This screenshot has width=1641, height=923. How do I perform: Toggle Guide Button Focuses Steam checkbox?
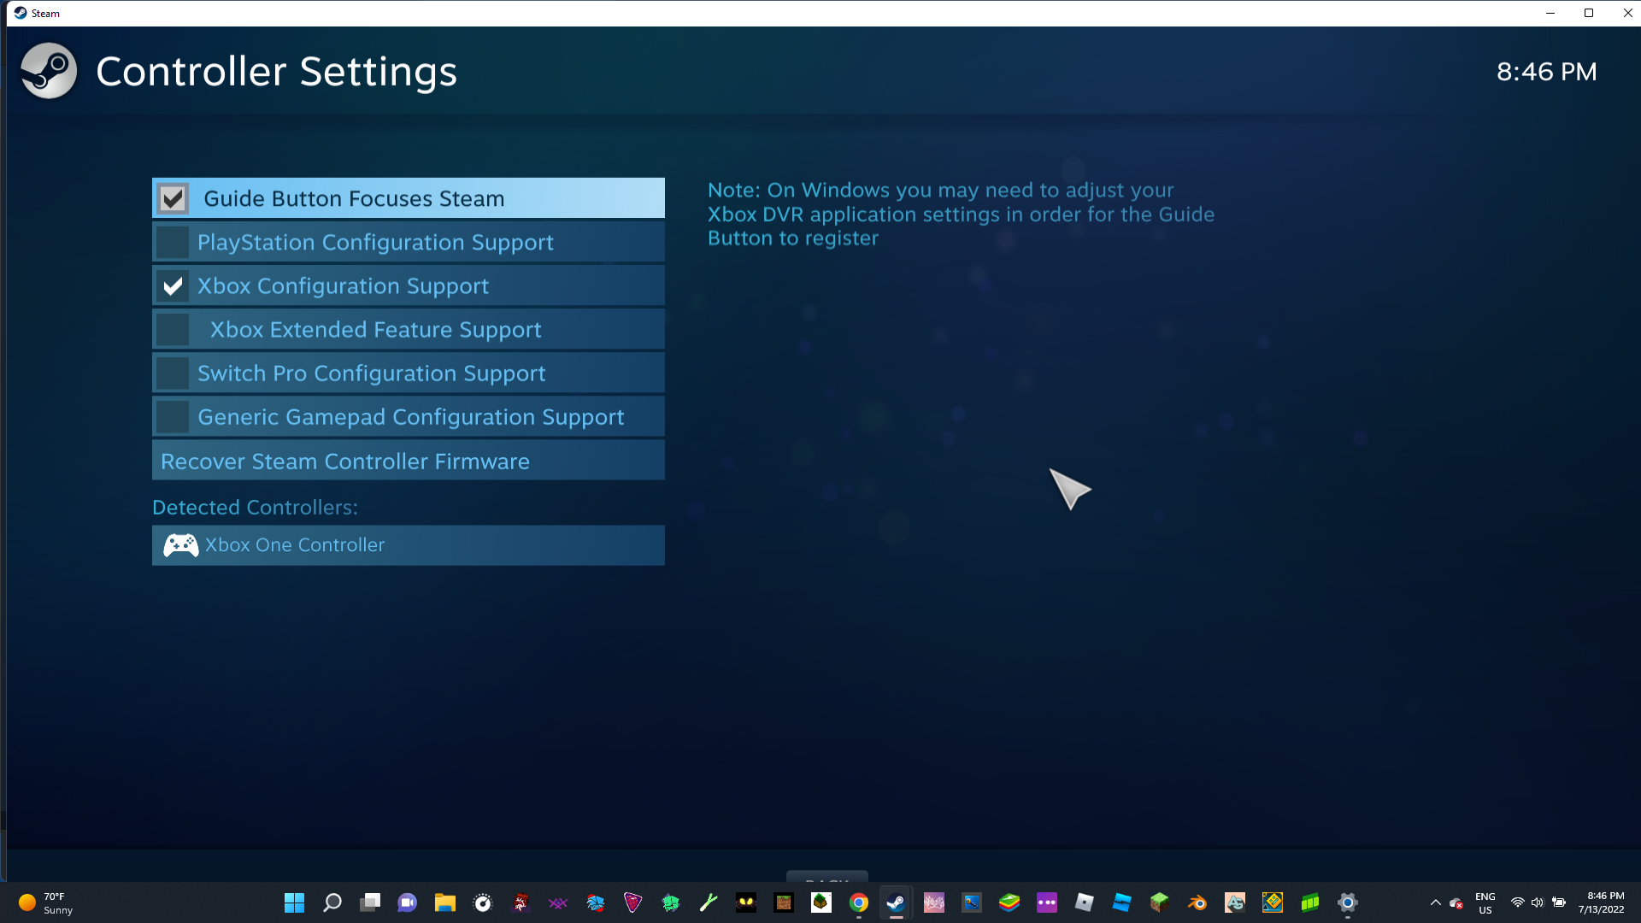coord(173,198)
